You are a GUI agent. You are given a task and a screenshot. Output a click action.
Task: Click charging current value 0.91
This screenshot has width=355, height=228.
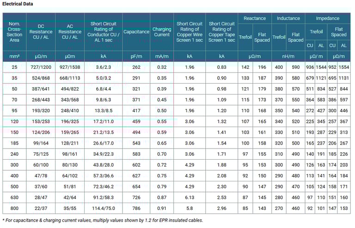(x=162, y=208)
